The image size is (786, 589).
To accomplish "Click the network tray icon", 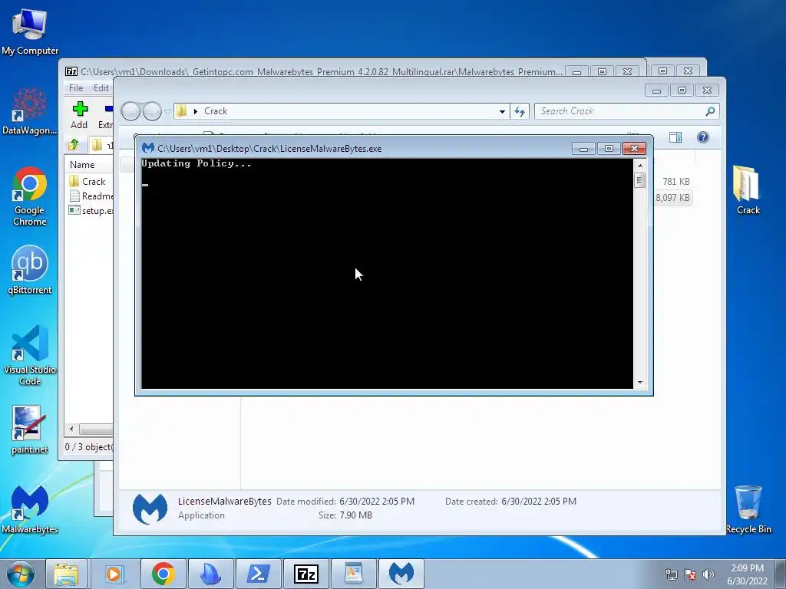I will [671, 574].
